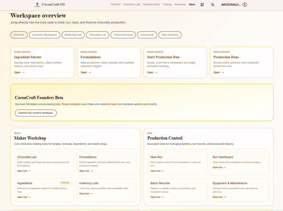Click the UPDATED badge on Ingredients
The height and width of the screenshot is (211, 283).
click(65, 183)
